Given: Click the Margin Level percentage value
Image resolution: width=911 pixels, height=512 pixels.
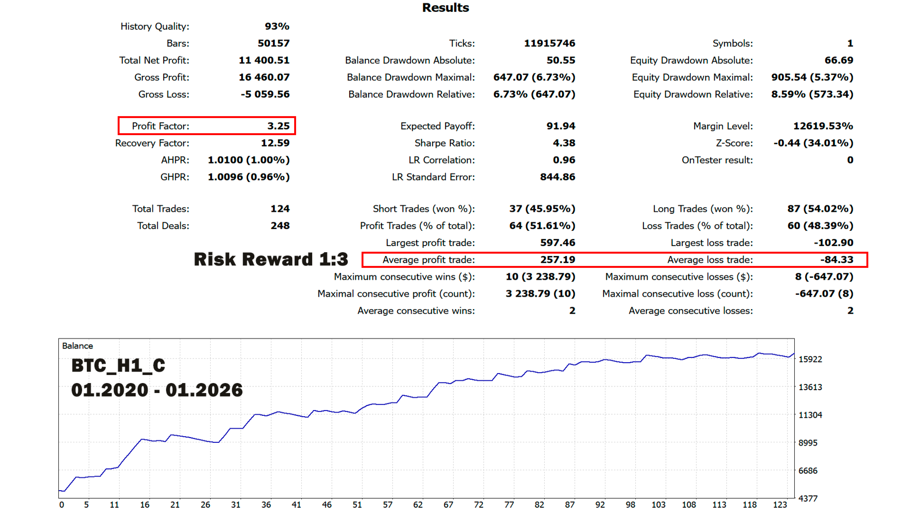Looking at the screenshot, I should pyautogui.click(x=823, y=126).
